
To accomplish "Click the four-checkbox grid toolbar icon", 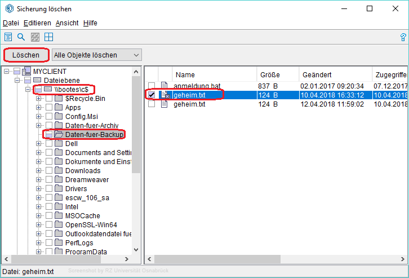I will tap(35, 37).
